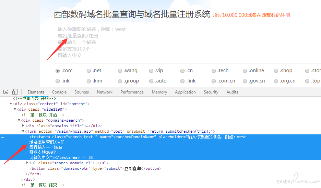
Task: Open the Performance tab
Action: tap(132, 92)
